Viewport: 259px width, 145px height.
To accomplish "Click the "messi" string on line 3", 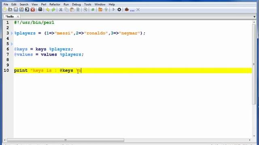I will click(64, 33).
